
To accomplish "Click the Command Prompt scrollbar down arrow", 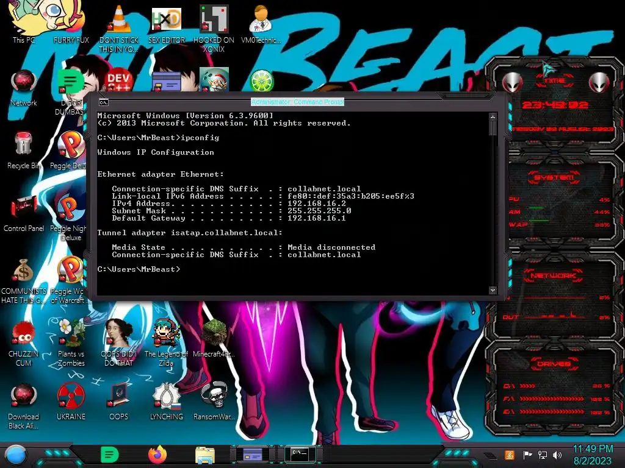I will pyautogui.click(x=493, y=291).
